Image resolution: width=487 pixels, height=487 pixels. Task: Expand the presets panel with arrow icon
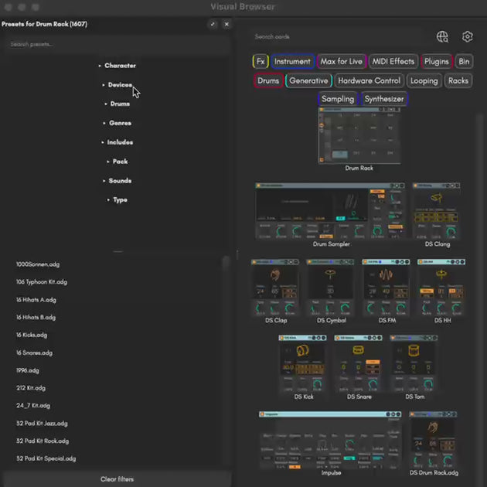pyautogui.click(x=213, y=24)
